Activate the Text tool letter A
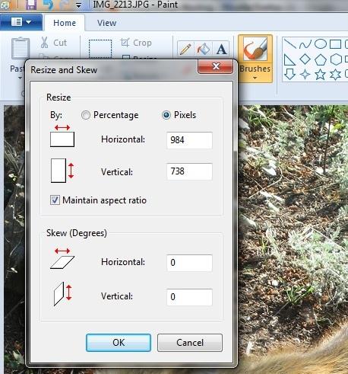The width and height of the screenshot is (348, 374). [x=221, y=49]
